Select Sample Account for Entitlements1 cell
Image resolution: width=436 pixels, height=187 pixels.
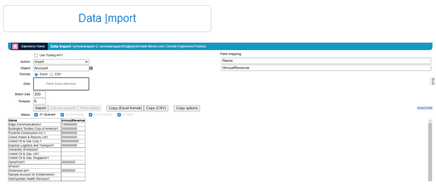34,175
